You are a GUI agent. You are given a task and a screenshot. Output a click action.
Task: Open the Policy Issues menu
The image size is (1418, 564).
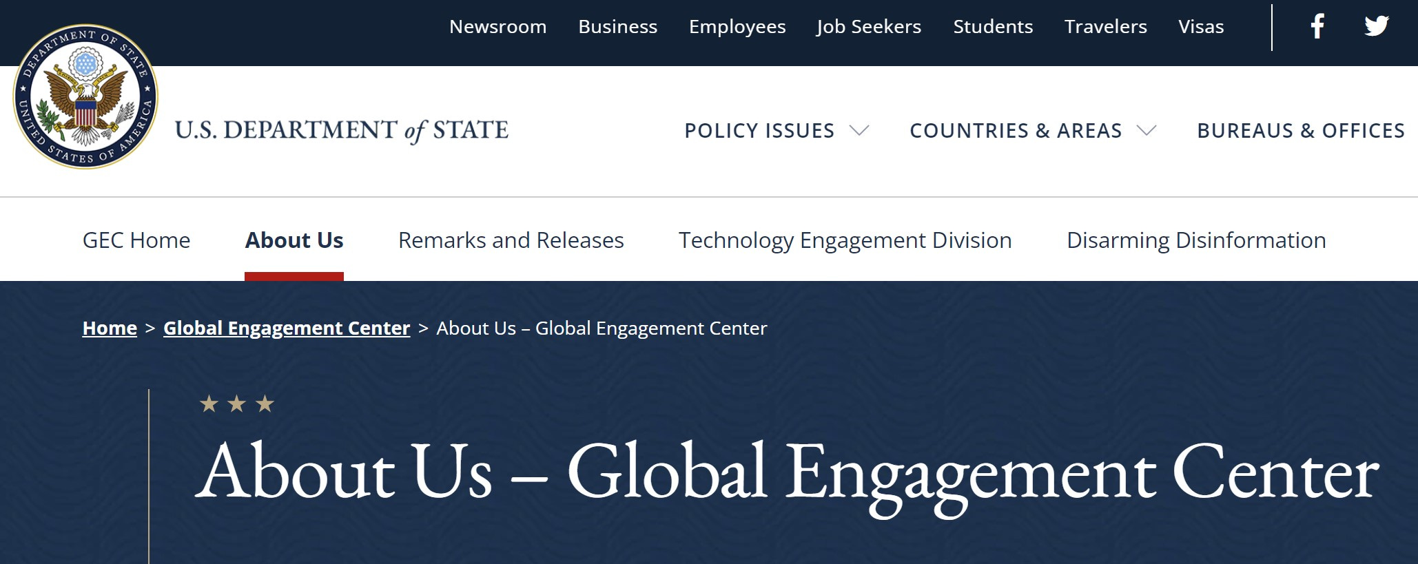coord(759,130)
